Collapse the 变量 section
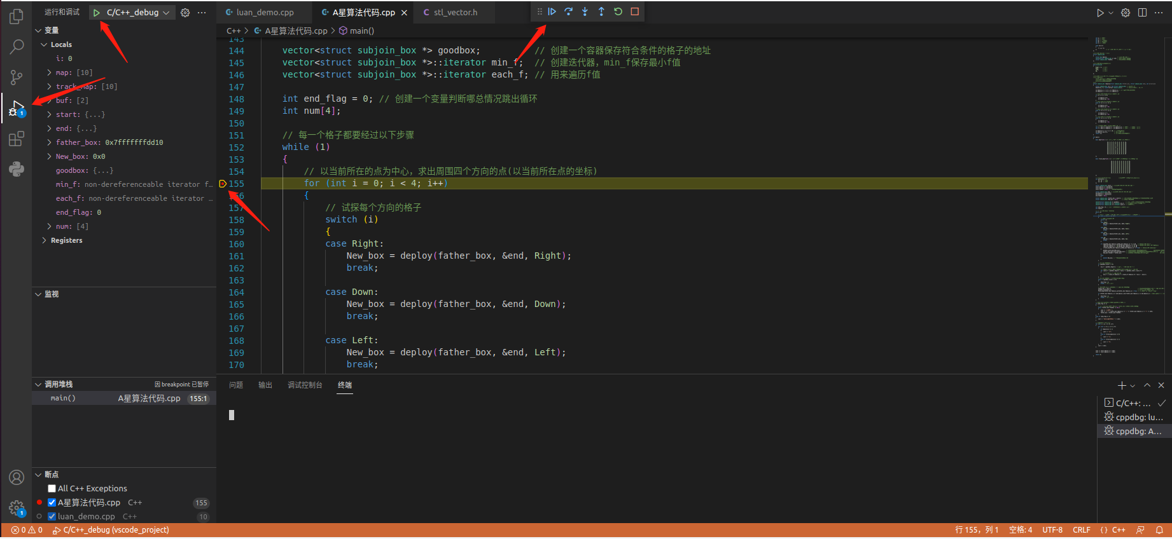1172x539 pixels. click(38, 31)
